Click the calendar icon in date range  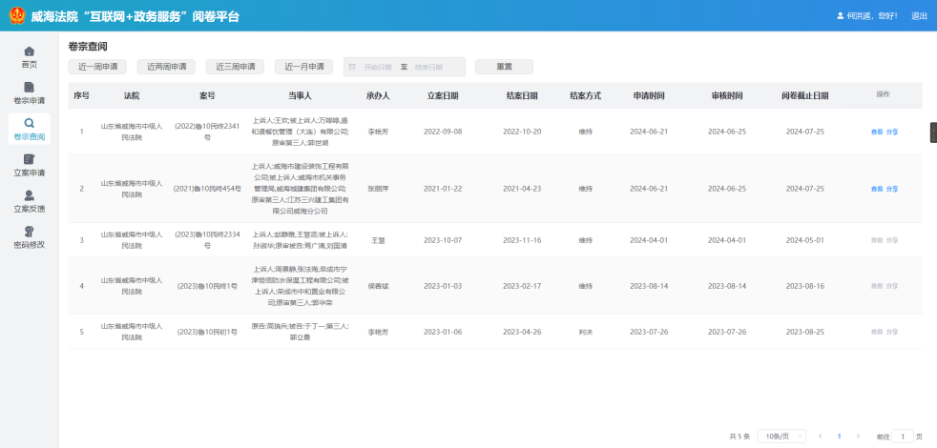[352, 67]
